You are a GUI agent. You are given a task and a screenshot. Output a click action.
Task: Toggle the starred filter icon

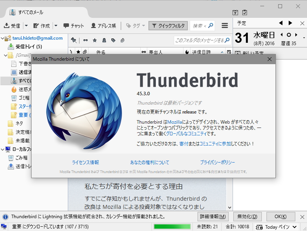pos(95,40)
